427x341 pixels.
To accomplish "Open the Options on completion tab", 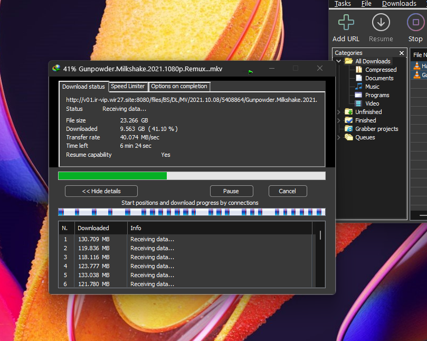I will pos(179,87).
